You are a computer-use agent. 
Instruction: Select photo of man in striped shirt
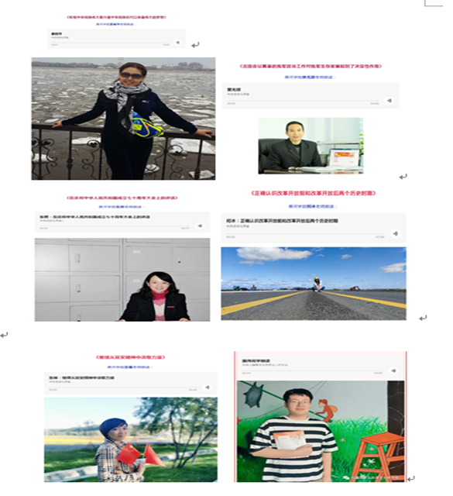pyautogui.click(x=321, y=432)
